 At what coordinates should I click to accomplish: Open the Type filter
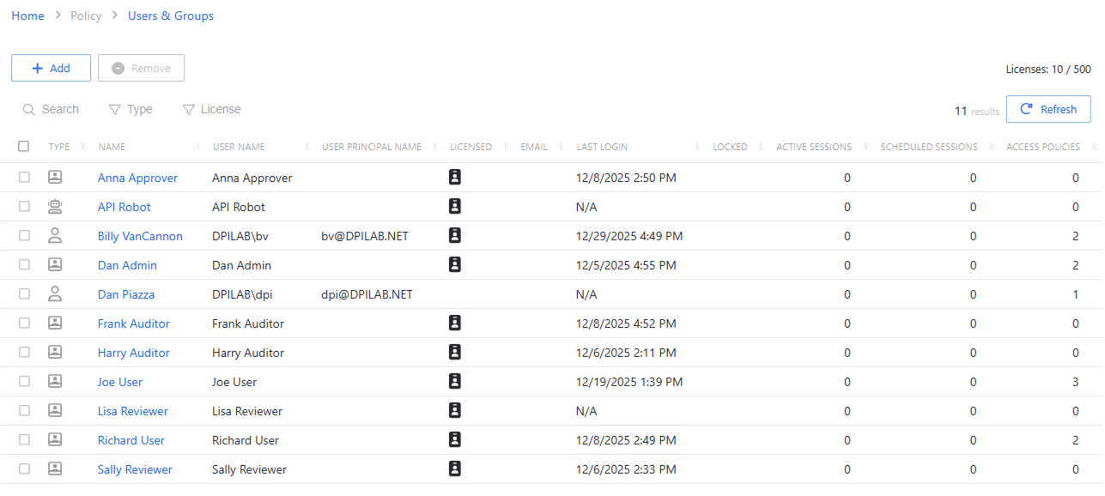pyautogui.click(x=131, y=109)
